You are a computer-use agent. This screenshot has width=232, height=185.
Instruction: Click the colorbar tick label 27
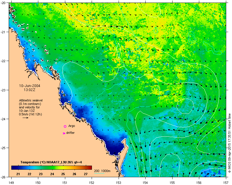(x=86, y=174)
